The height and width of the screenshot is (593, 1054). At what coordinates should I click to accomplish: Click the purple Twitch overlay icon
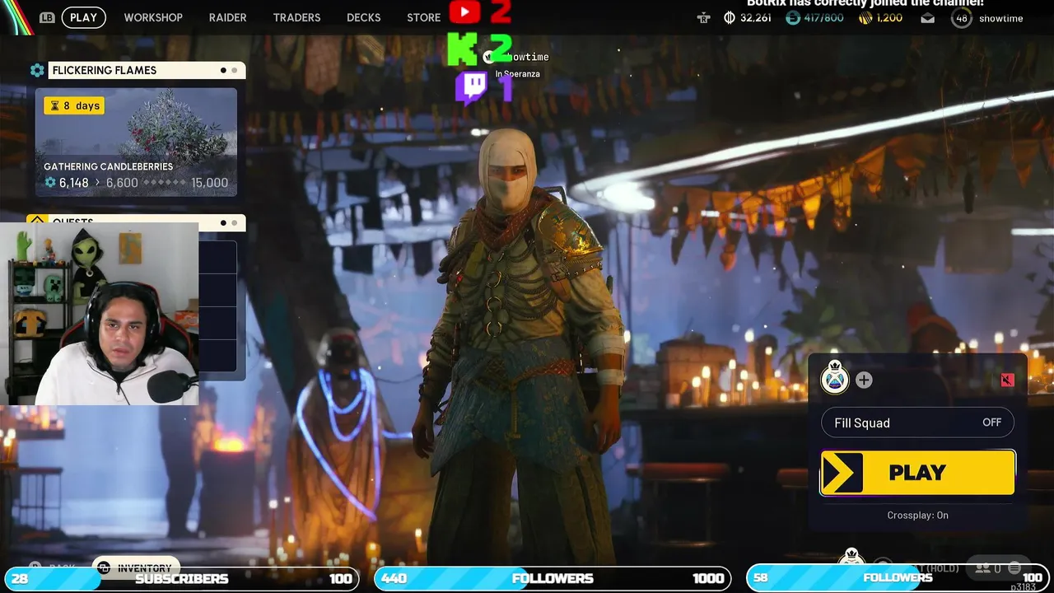point(471,87)
